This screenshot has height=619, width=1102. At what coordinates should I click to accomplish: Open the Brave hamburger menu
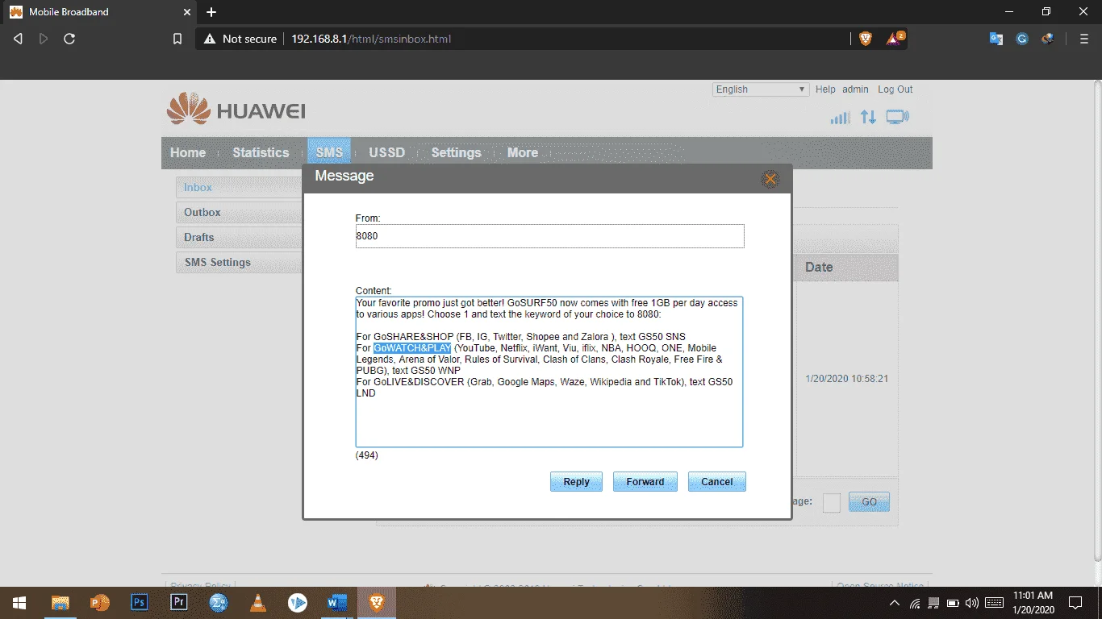click(x=1083, y=39)
